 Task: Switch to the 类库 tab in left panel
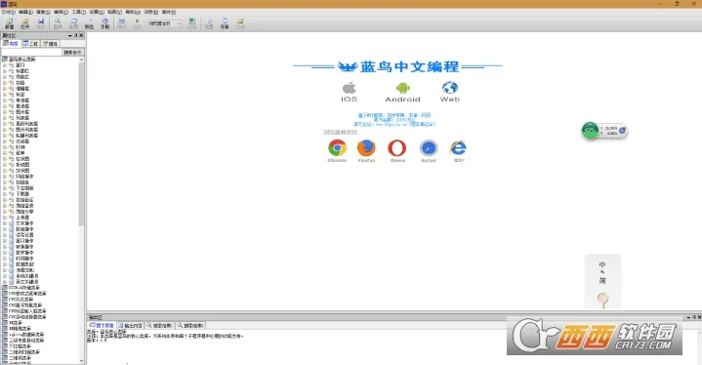coord(11,43)
